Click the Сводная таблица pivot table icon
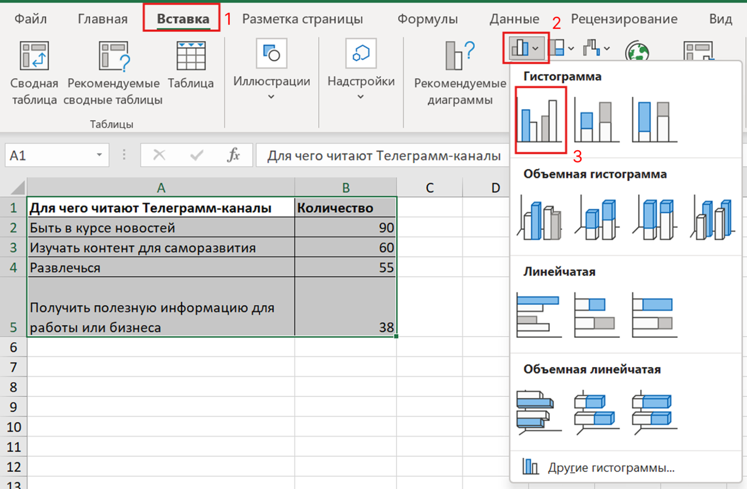747x489 pixels. [34, 56]
